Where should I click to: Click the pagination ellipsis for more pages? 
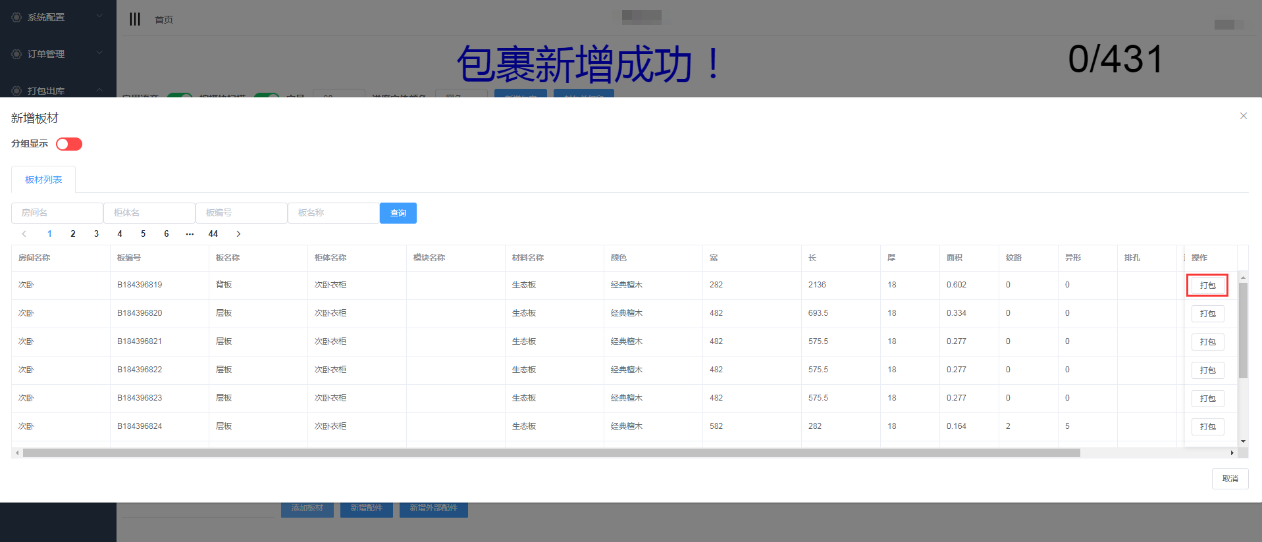click(190, 234)
